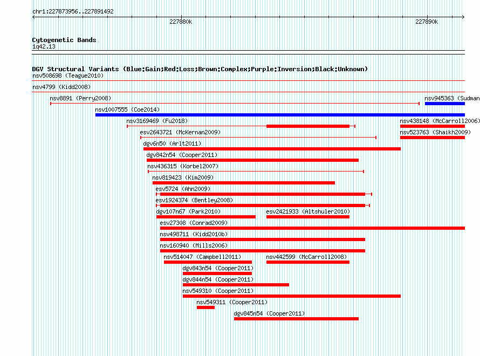The width and height of the screenshot is (480, 356).
Task: Click the blue nsv945363 gain bar
Action: point(445,104)
